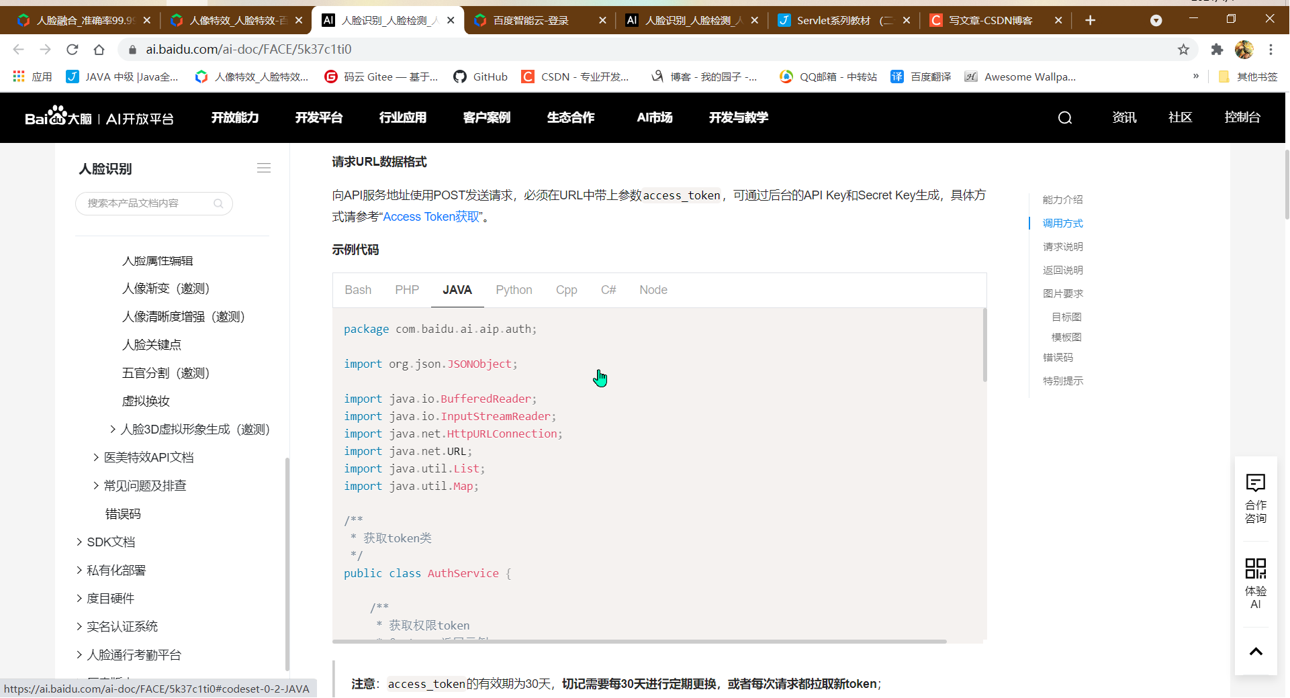Select the C# code tab
Screen dimensions: 1290x698
(608, 290)
